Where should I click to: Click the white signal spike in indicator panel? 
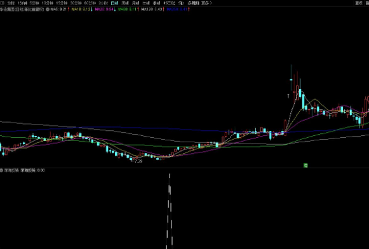[170, 211]
